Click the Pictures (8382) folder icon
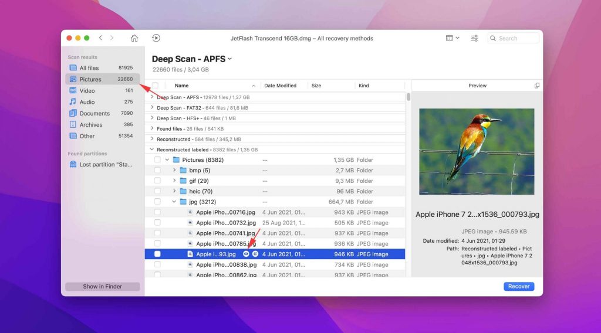601x333 pixels. (176, 159)
